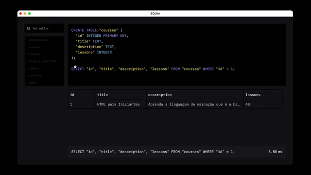Select the title column header
The image size is (311, 175).
pos(121,95)
